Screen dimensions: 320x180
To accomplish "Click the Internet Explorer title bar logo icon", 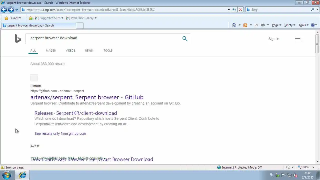I will pos(3,3).
